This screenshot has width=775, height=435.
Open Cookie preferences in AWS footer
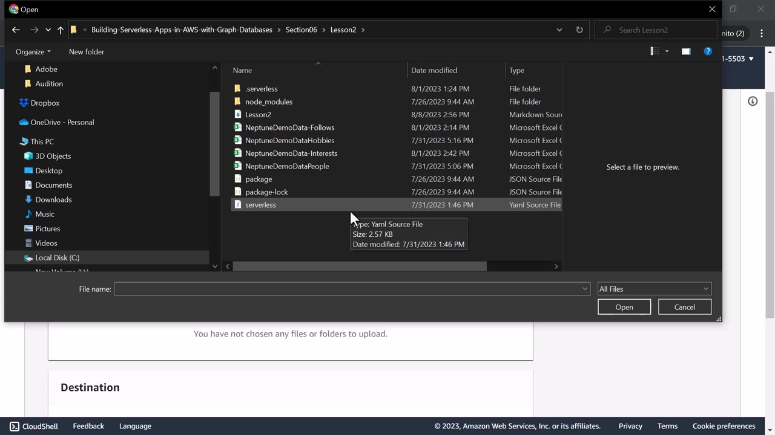coord(724,426)
